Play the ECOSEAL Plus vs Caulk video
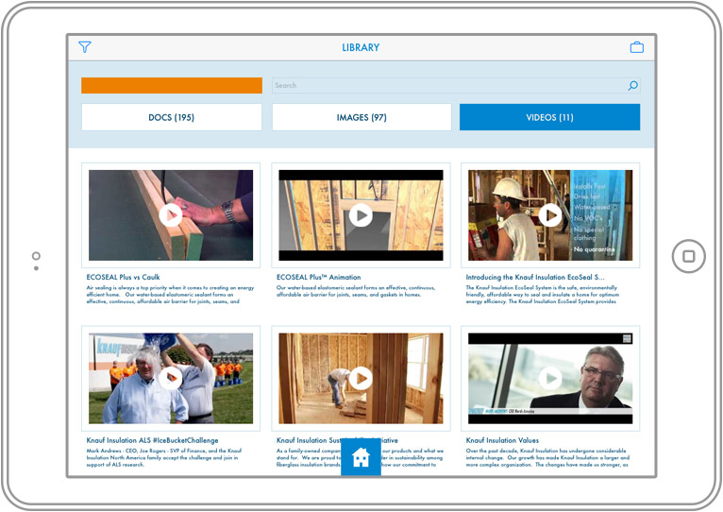The width and height of the screenshot is (723, 512). 171,215
